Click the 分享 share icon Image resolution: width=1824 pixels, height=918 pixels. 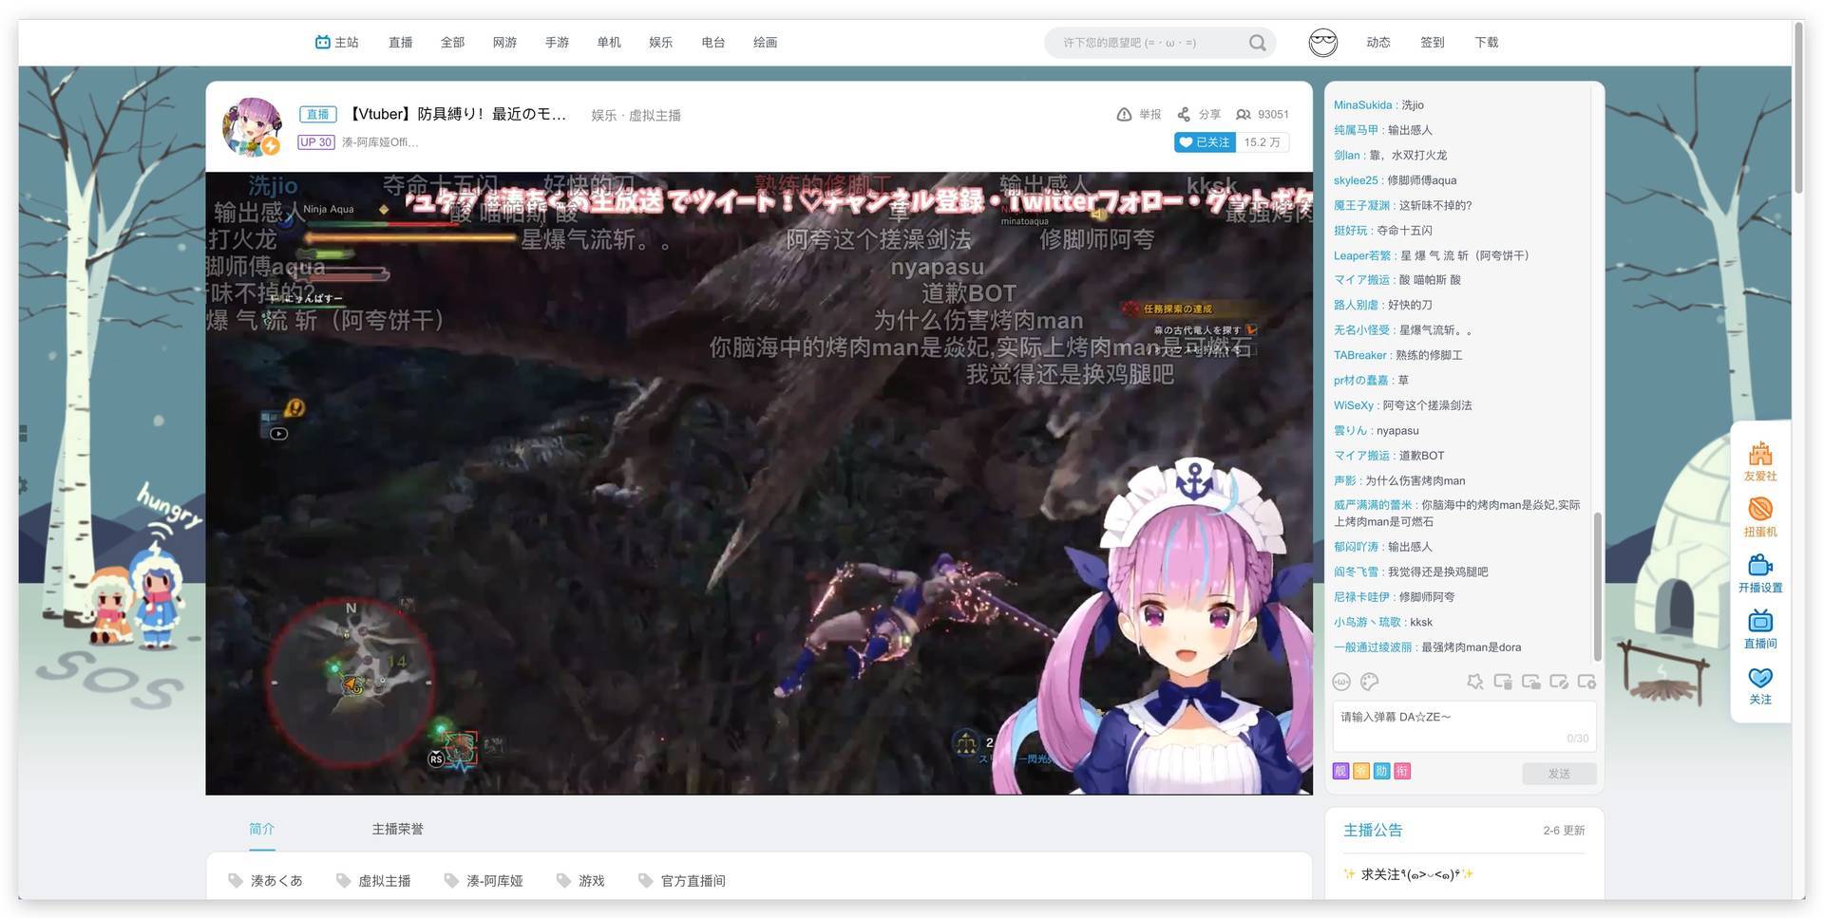tap(1199, 113)
